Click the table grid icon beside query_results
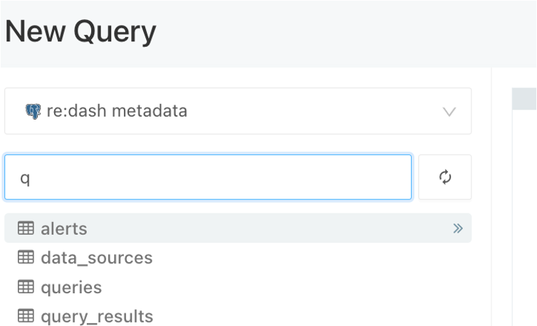The height and width of the screenshot is (326, 537). coord(26,316)
